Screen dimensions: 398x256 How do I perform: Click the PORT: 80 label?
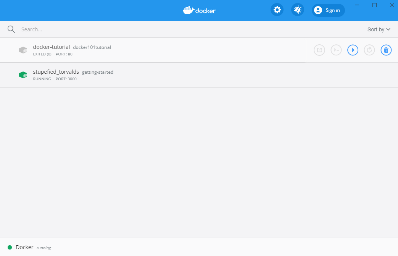tap(64, 54)
